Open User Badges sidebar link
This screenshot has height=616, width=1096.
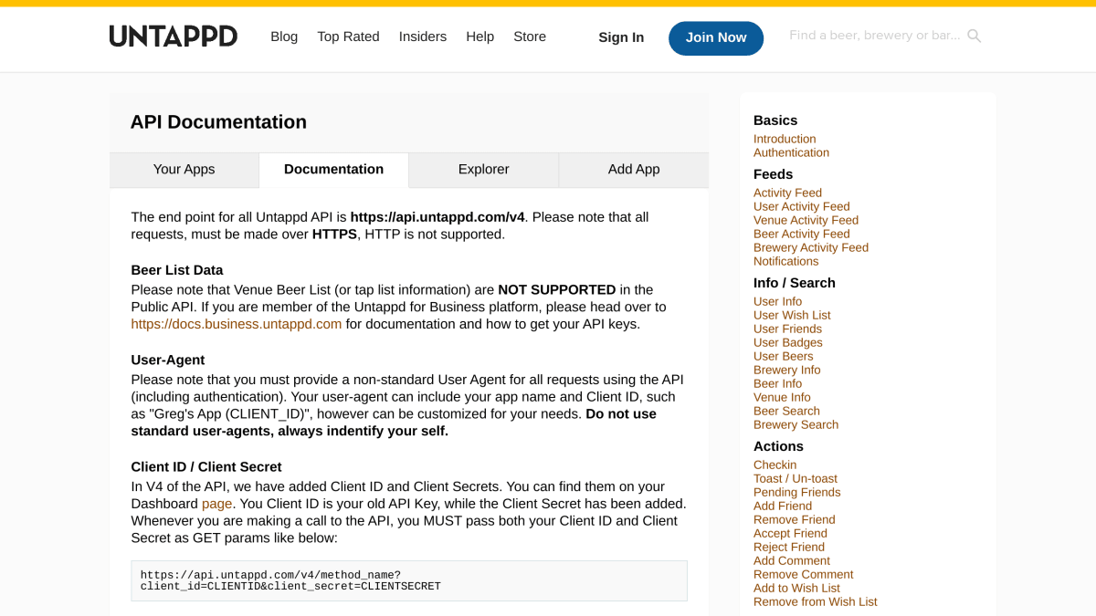click(788, 343)
